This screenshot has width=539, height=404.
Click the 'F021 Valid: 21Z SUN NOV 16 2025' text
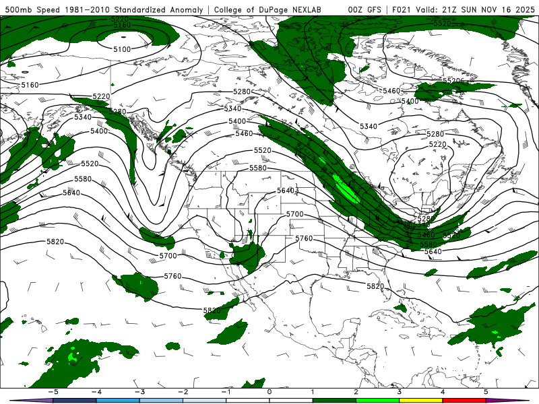point(464,9)
